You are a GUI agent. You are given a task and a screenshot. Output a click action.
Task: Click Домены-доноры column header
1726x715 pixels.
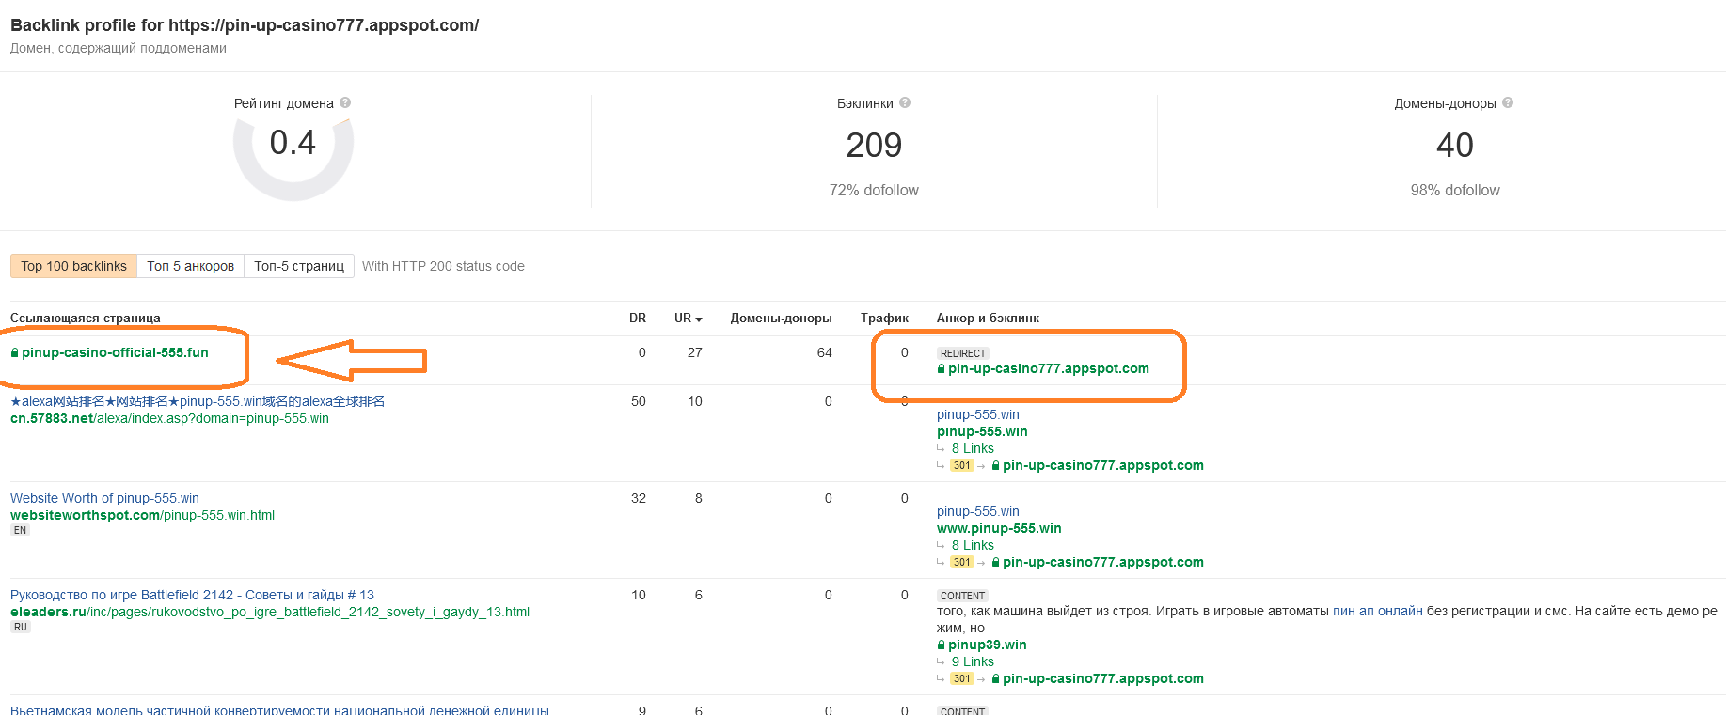[781, 319]
